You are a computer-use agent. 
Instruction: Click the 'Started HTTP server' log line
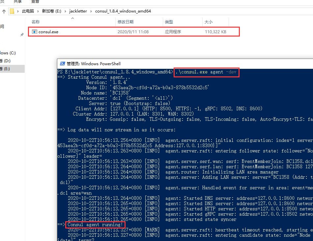pos(190,209)
